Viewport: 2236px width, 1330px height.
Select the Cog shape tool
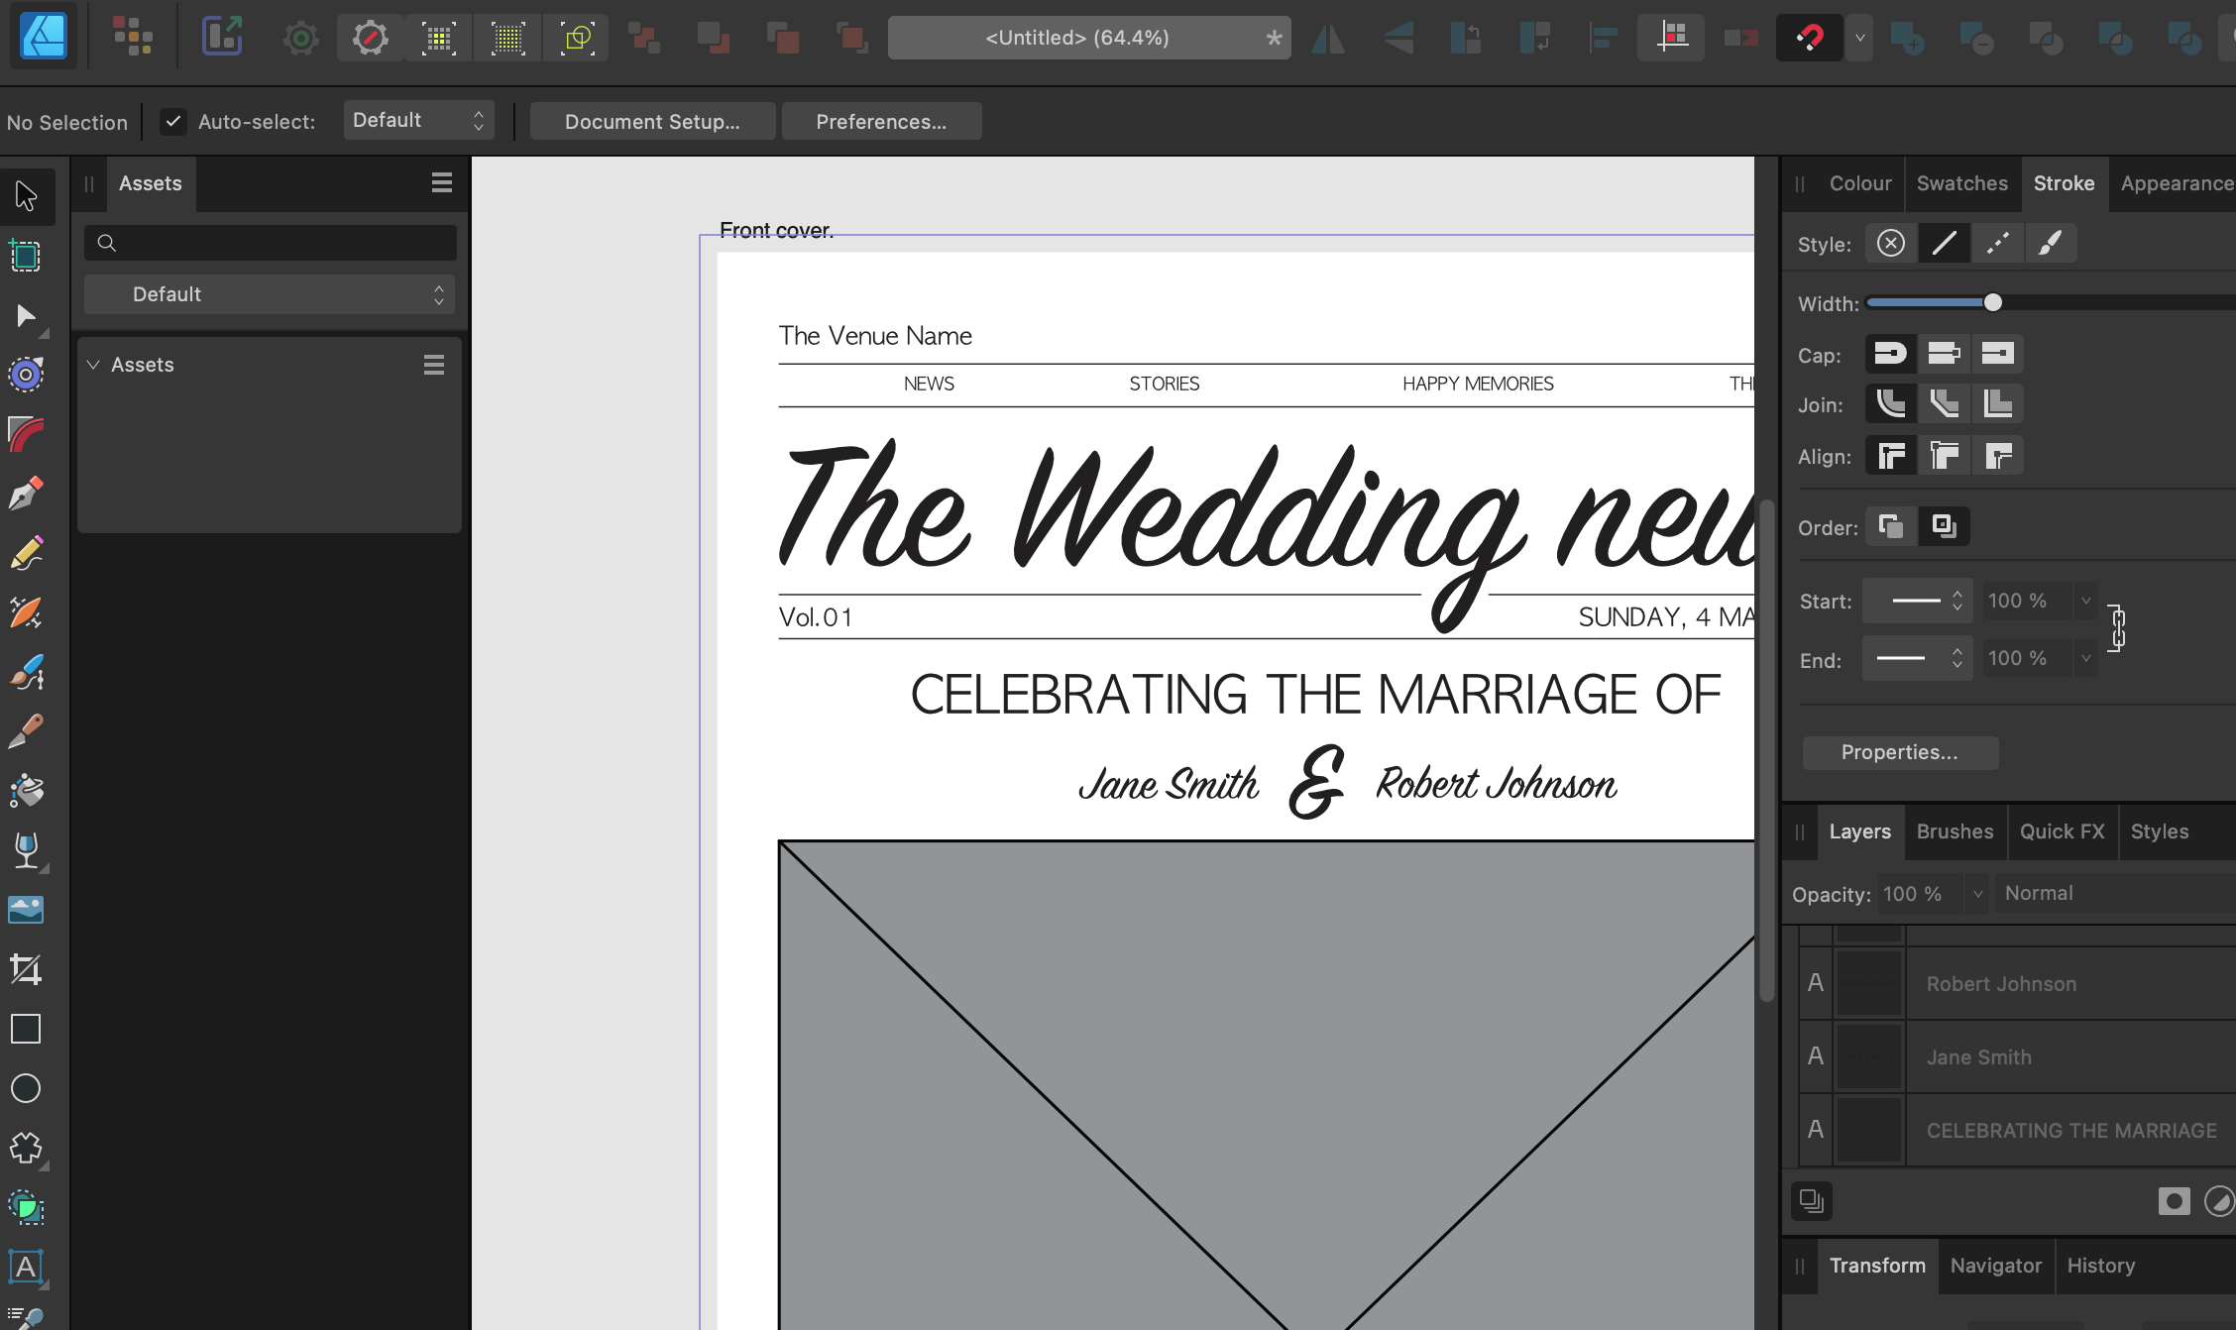(26, 1148)
